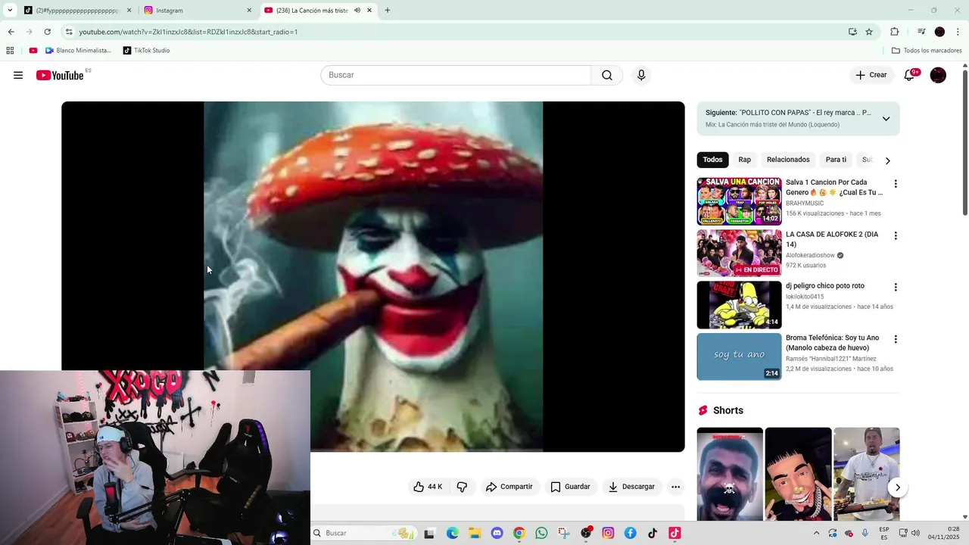Click the taskbar volume speaker icon
This screenshot has width=969, height=545.
click(914, 533)
